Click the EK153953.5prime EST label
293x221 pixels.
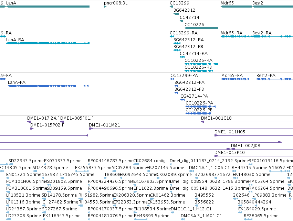(166, 202)
